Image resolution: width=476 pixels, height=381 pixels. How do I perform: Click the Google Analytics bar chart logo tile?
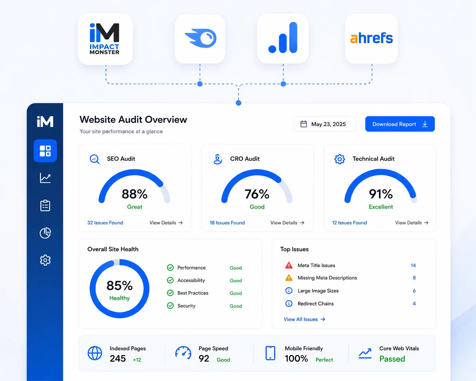point(283,38)
